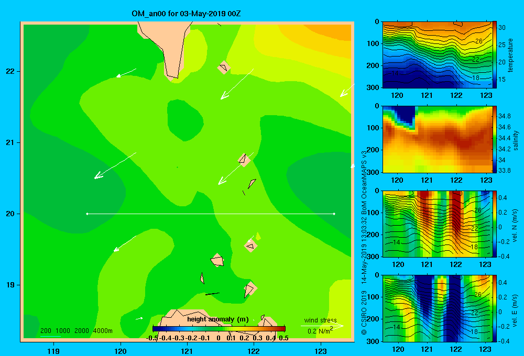524x356 pixels.
Task: Click longitude 119 tick label on main map
Action: (x=53, y=351)
